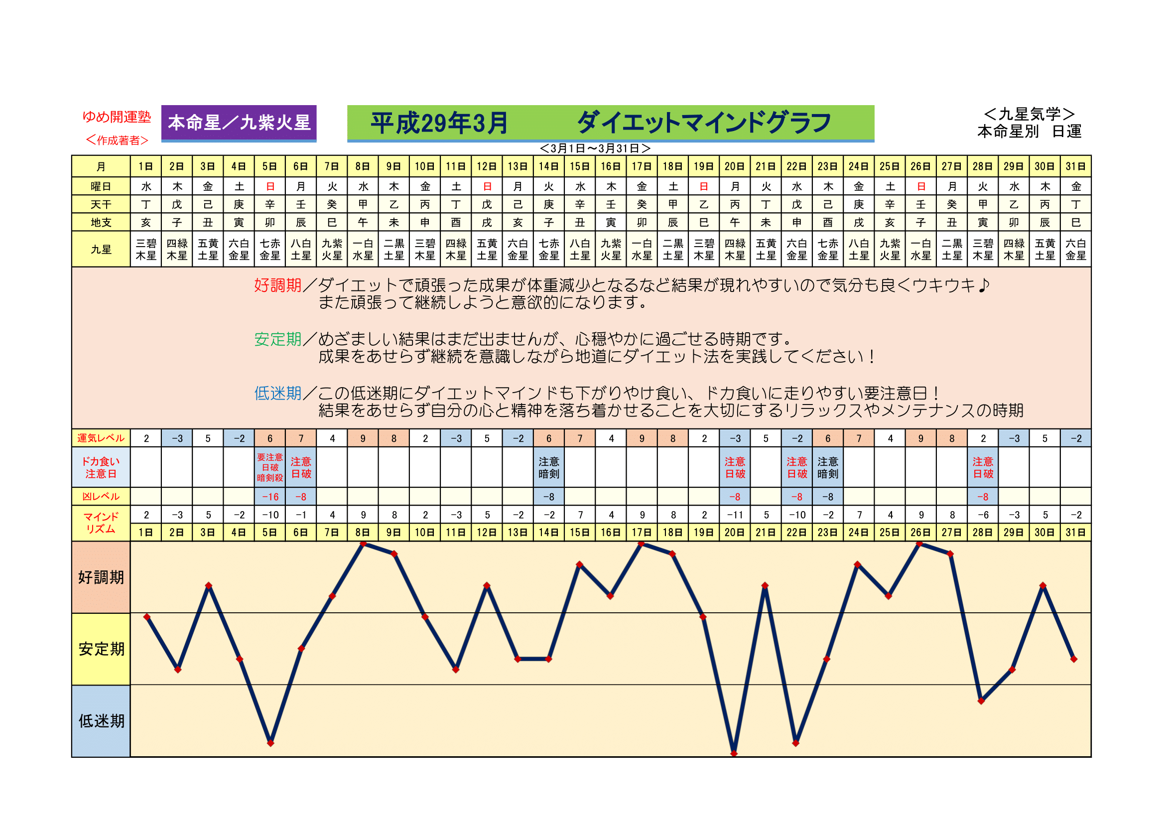The width and height of the screenshot is (1165, 824).
Task: Click the 低迷期 blue label box
Action: point(101,721)
